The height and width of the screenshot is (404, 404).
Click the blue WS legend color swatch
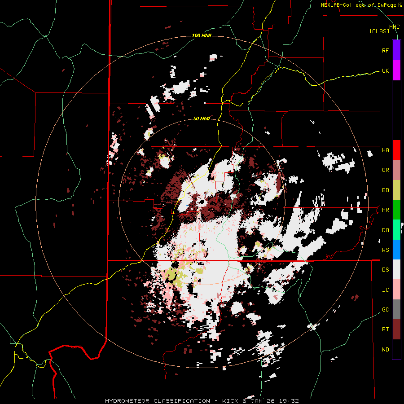coord(396,250)
